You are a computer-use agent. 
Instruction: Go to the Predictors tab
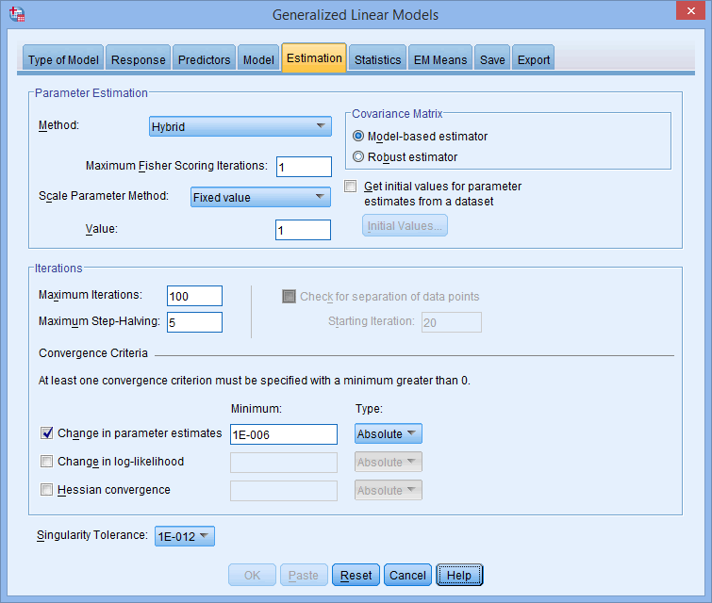pos(204,59)
